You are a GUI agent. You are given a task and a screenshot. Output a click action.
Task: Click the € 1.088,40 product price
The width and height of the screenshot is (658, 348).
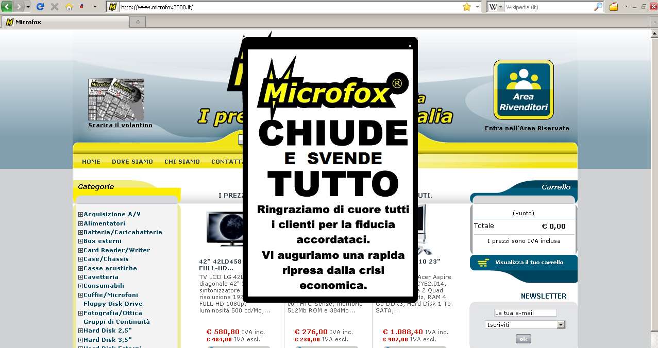click(x=402, y=332)
